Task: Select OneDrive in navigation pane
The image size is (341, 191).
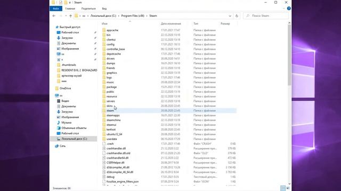Action: (65, 89)
